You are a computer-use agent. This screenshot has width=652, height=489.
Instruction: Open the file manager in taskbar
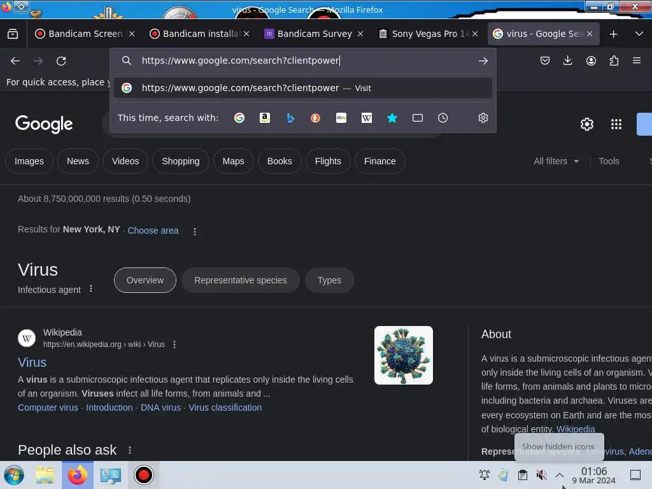45,475
